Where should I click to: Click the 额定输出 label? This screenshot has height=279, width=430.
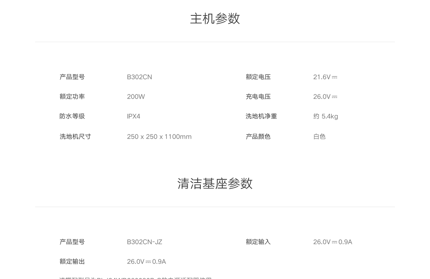[x=72, y=262]
